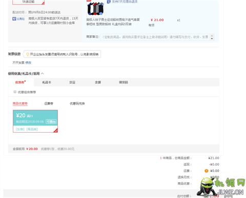This screenshot has height=198, width=246.
Task: Open the socks product thumbnail
Action: click(95, 8)
